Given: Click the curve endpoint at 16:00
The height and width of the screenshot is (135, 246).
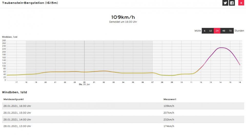Looking at the screenshot, I should (x=240, y=65).
